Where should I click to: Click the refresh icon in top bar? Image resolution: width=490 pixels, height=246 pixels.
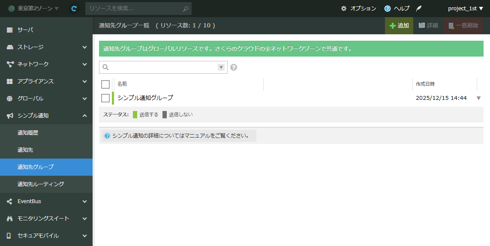(74, 9)
